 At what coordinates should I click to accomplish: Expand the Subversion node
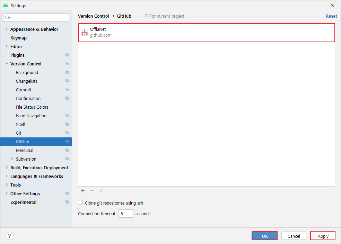12,159
